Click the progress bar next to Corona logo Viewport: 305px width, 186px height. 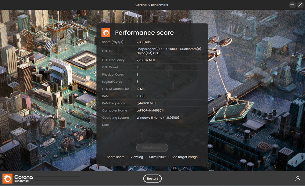click(x=57, y=178)
